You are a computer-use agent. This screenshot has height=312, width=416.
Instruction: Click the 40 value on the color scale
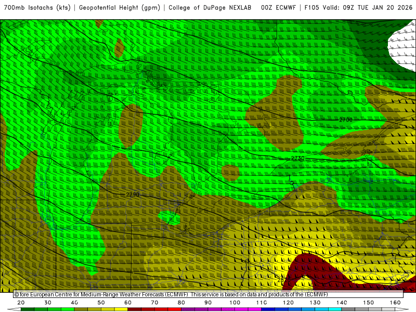coord(74,303)
